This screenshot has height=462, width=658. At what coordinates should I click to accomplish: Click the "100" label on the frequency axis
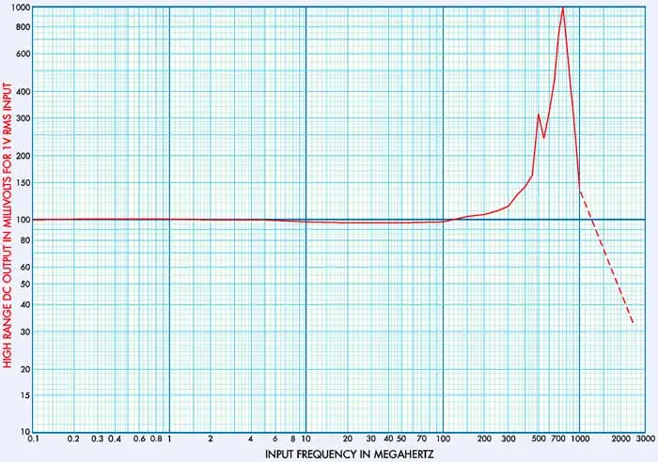[x=443, y=439]
